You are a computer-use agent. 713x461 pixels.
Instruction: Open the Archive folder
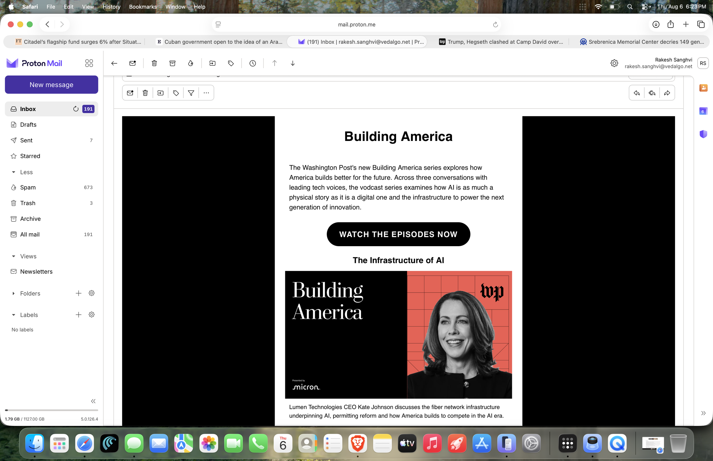tap(51, 219)
